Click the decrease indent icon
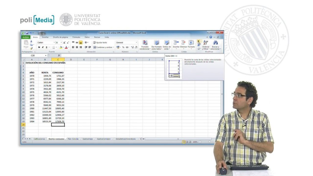The height and width of the screenshot is (176, 313). tap(86, 47)
